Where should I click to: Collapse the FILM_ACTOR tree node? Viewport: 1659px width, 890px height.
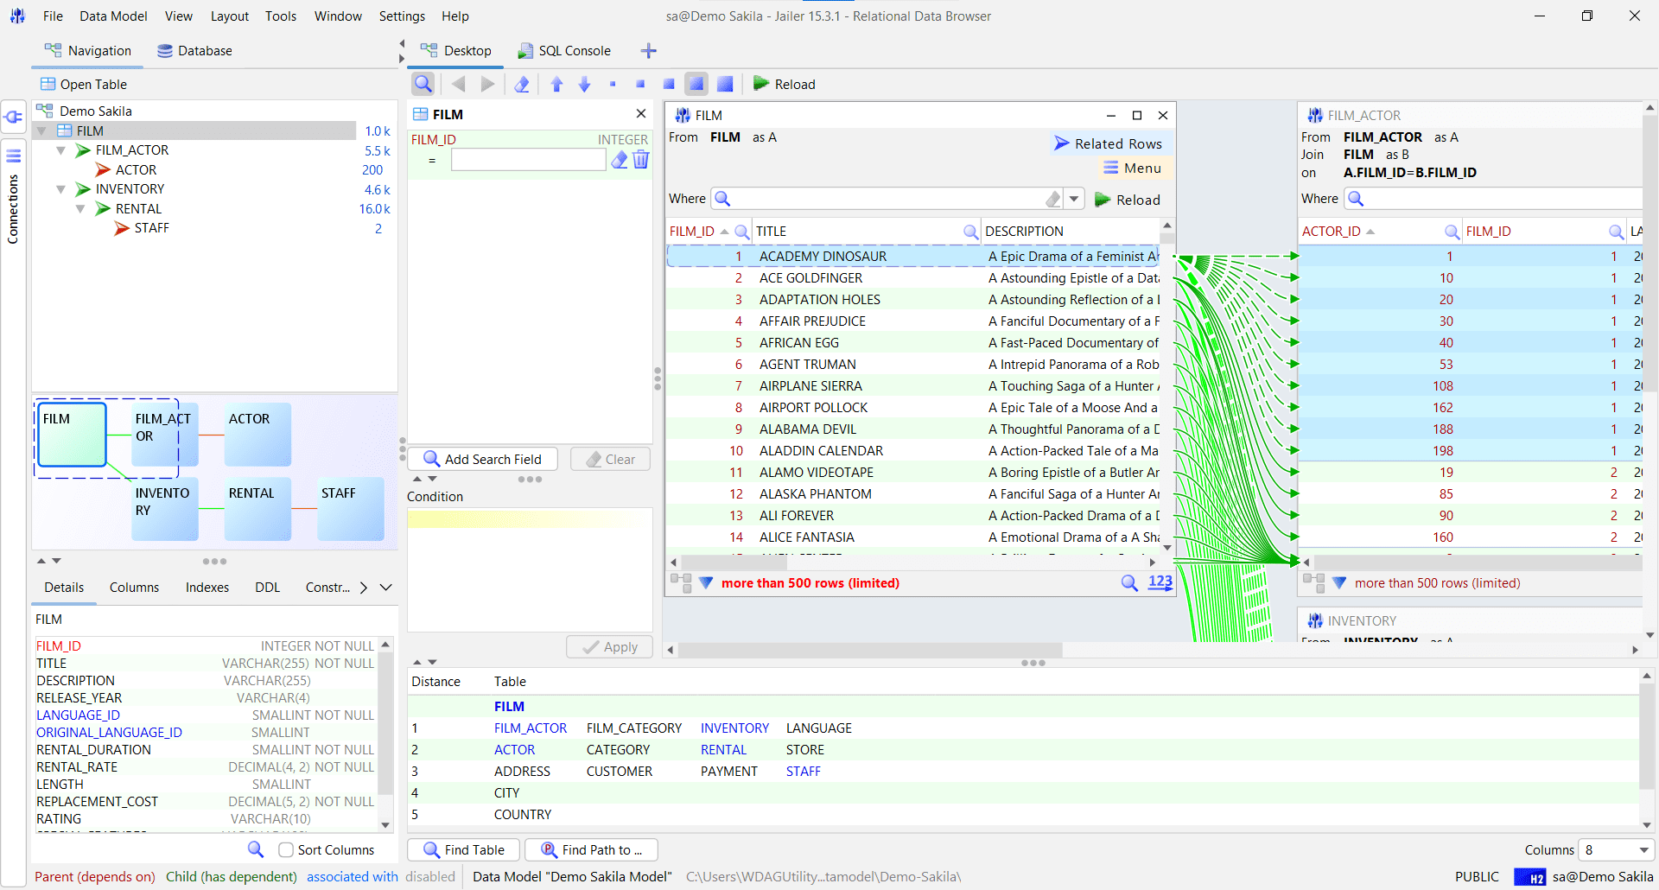click(60, 150)
